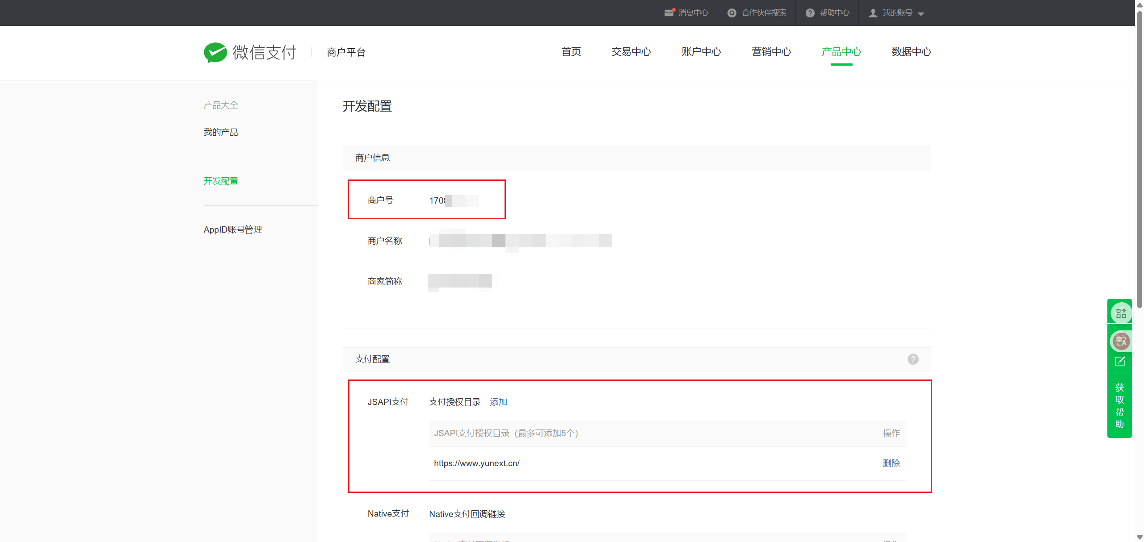Click the help icon in 支付配置 header
The width and height of the screenshot is (1144, 542).
tap(913, 359)
